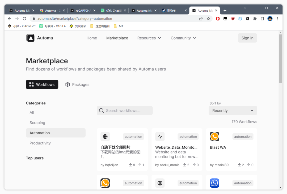Click the Automa logo icon in header
The image size is (287, 194).
coord(31,38)
